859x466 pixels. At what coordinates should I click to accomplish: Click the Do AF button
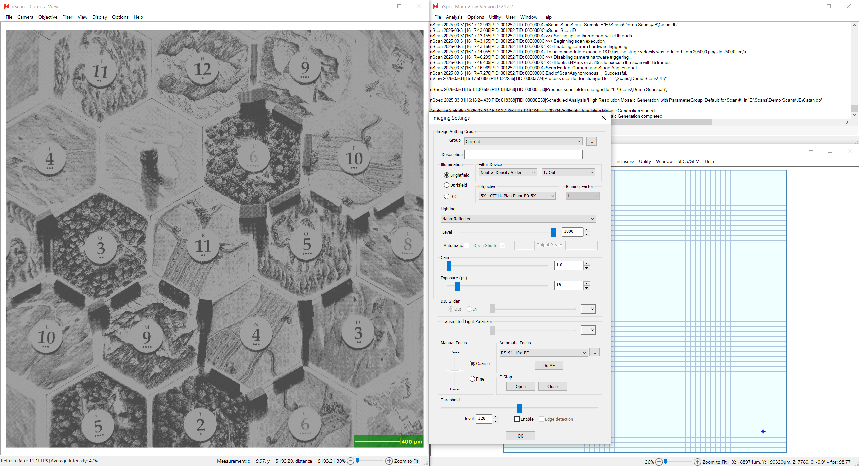point(549,365)
